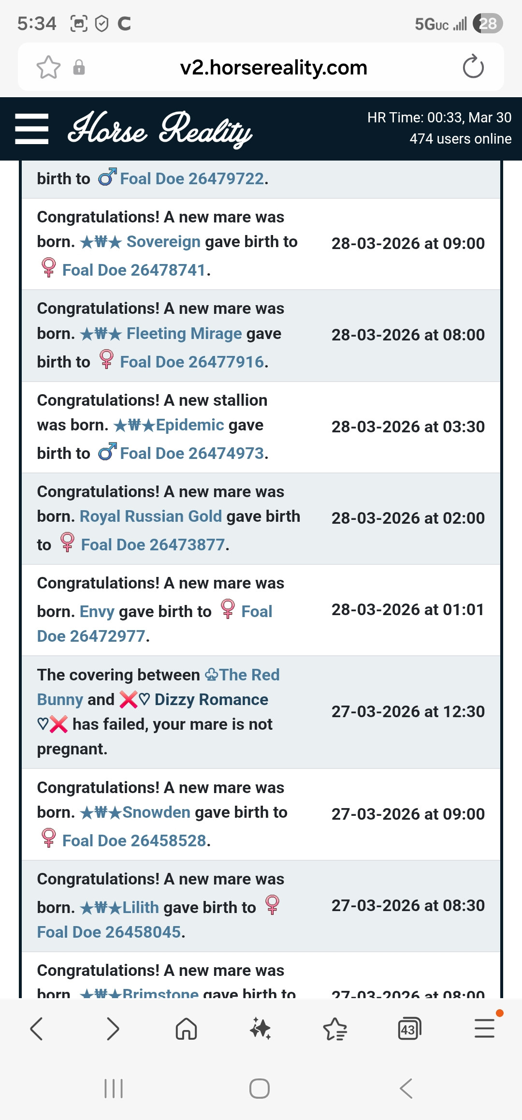The height and width of the screenshot is (1120, 522).
Task: Bookmark page with the star icon
Action: (48, 67)
